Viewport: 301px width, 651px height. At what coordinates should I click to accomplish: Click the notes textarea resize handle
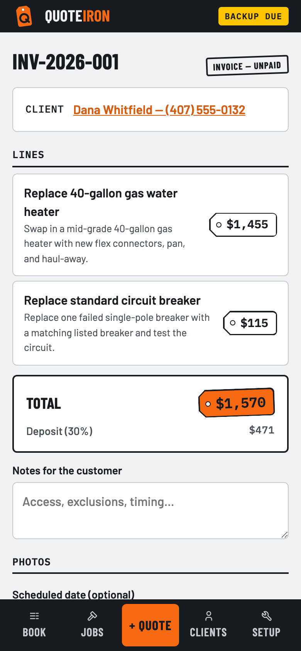click(284, 535)
